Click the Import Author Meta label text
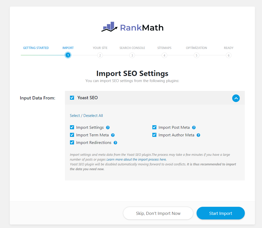Screen dimensions: 262x228 point(176,135)
